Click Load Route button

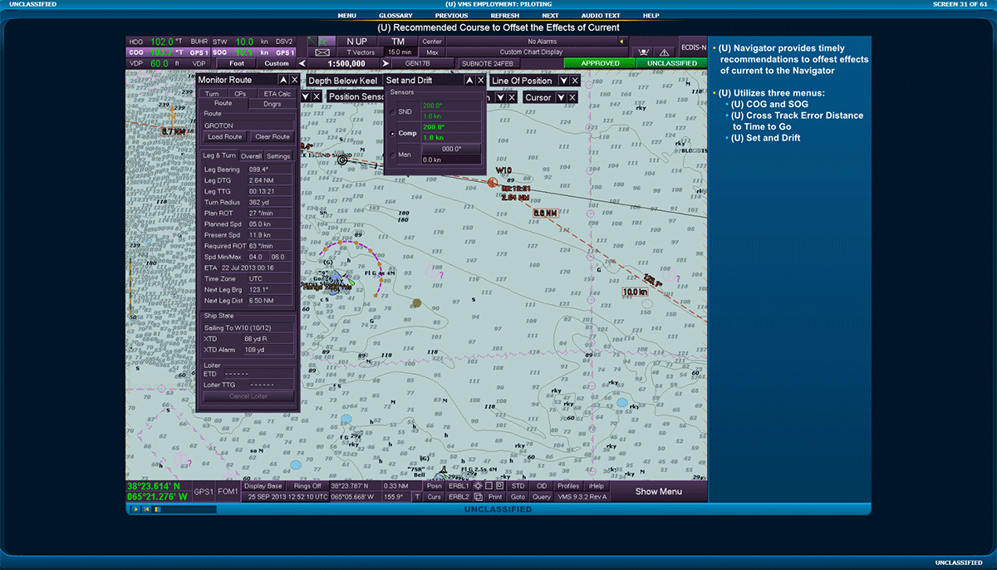(x=225, y=137)
